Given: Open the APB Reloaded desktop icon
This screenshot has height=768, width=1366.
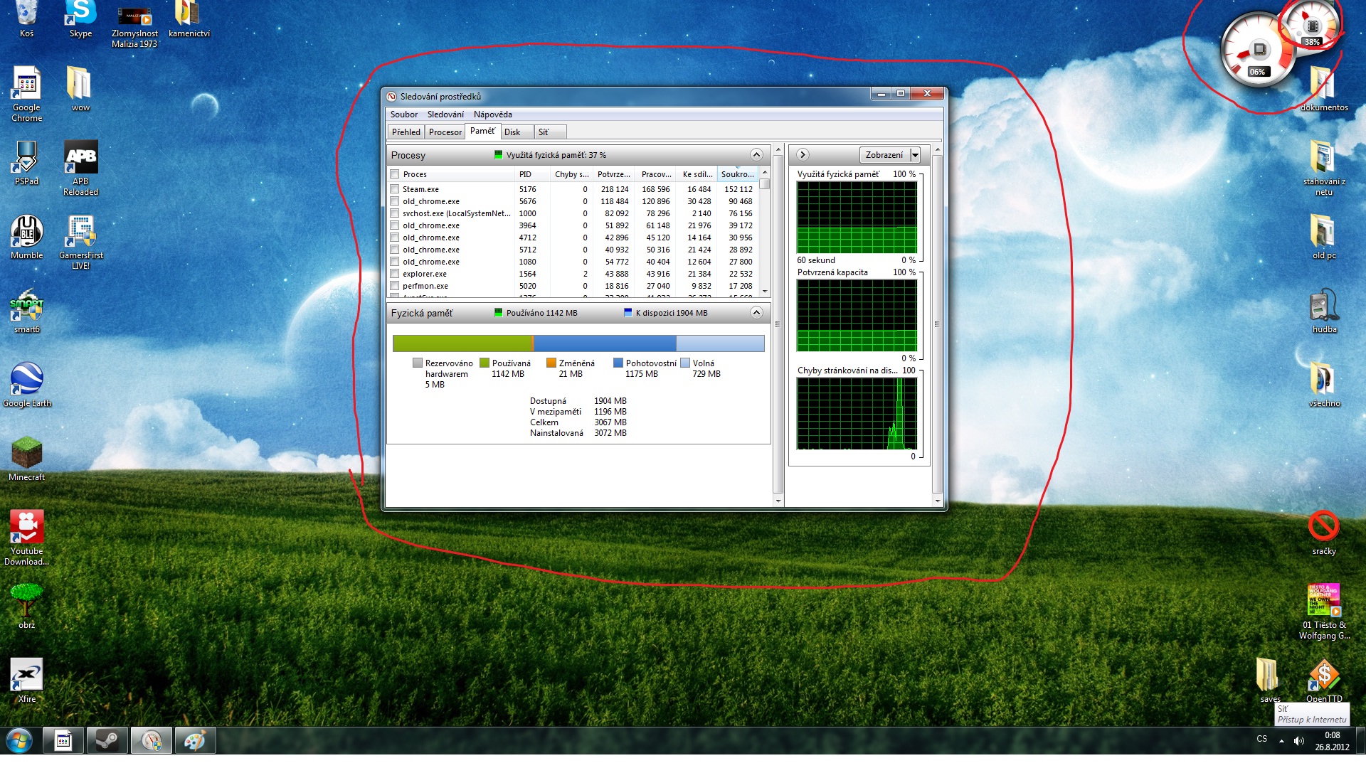Looking at the screenshot, I should click(80, 158).
